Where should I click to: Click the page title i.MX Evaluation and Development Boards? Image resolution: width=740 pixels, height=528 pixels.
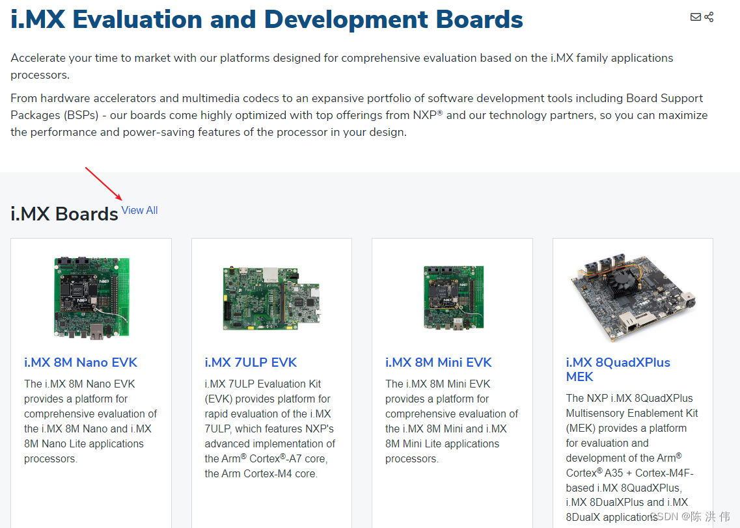coord(267,20)
